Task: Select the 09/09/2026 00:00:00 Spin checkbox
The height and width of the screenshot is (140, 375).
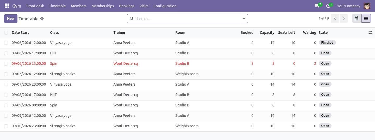Action: [x=6, y=105]
